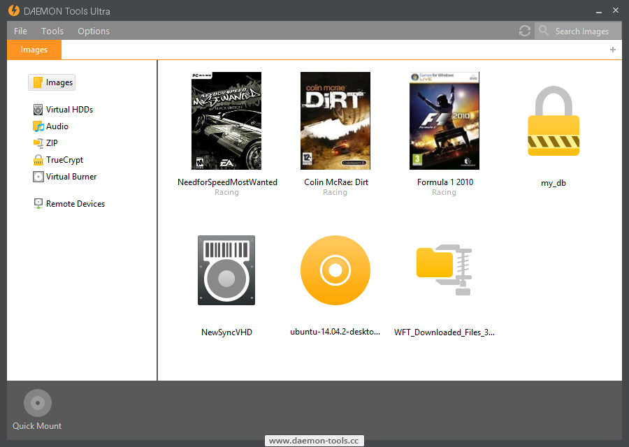Select the NewSyncVHD hard disk icon
Screen dimensions: 629x447
tap(226, 270)
